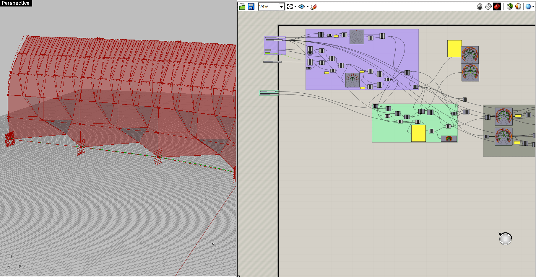Save the document with the floppy disk icon
The width and height of the screenshot is (536, 277).
(251, 6)
